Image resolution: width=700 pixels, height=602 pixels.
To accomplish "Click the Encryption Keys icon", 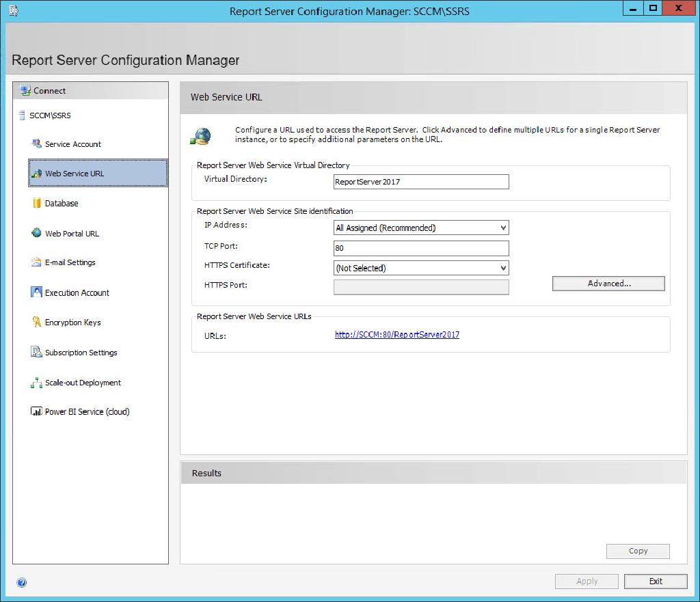I will tap(37, 322).
